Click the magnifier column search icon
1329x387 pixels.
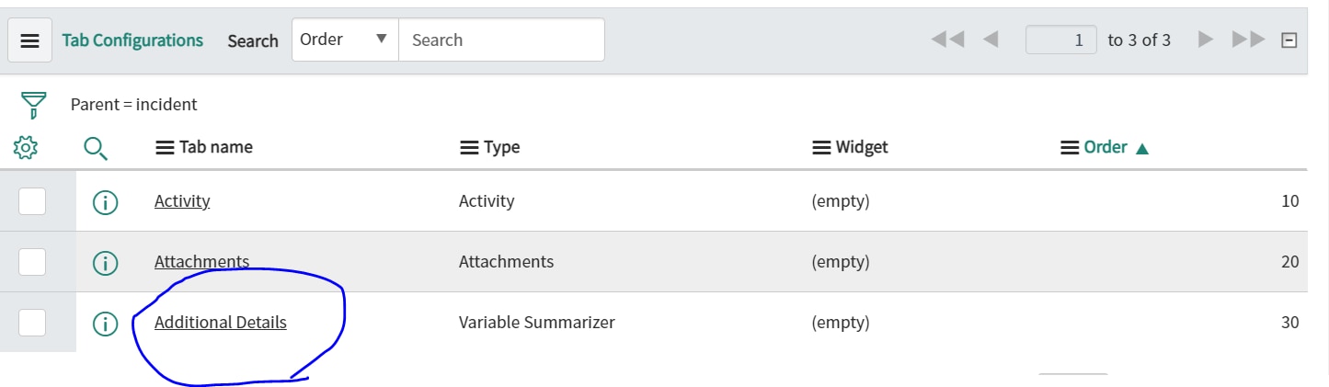96,147
